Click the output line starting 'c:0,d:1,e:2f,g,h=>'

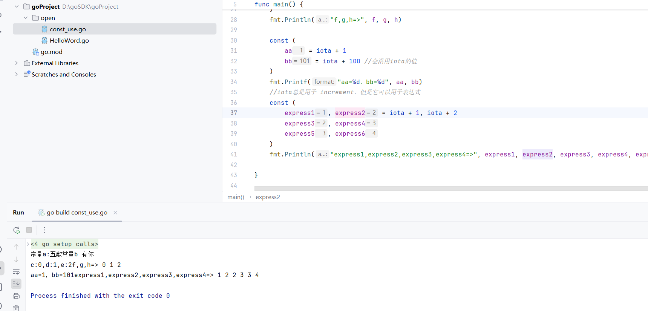pos(76,265)
